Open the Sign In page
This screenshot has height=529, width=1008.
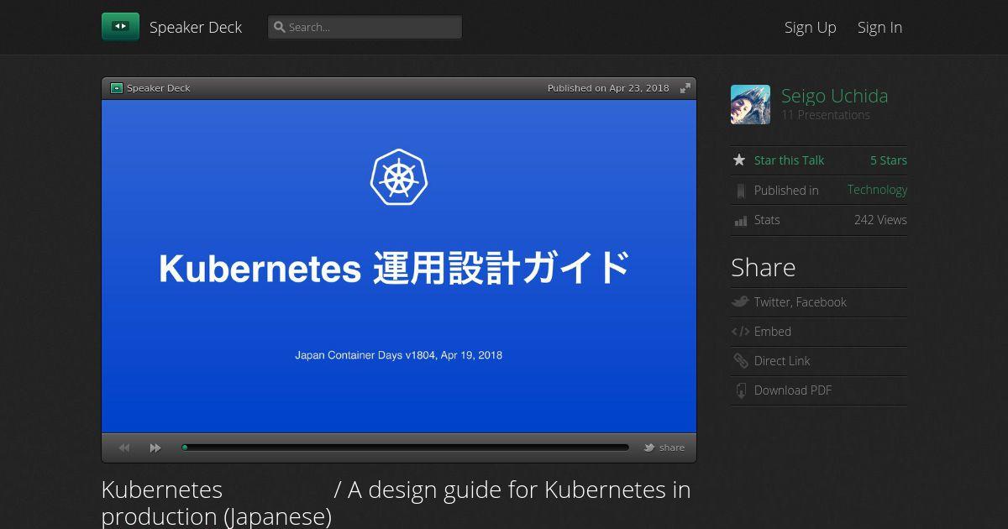point(879,27)
